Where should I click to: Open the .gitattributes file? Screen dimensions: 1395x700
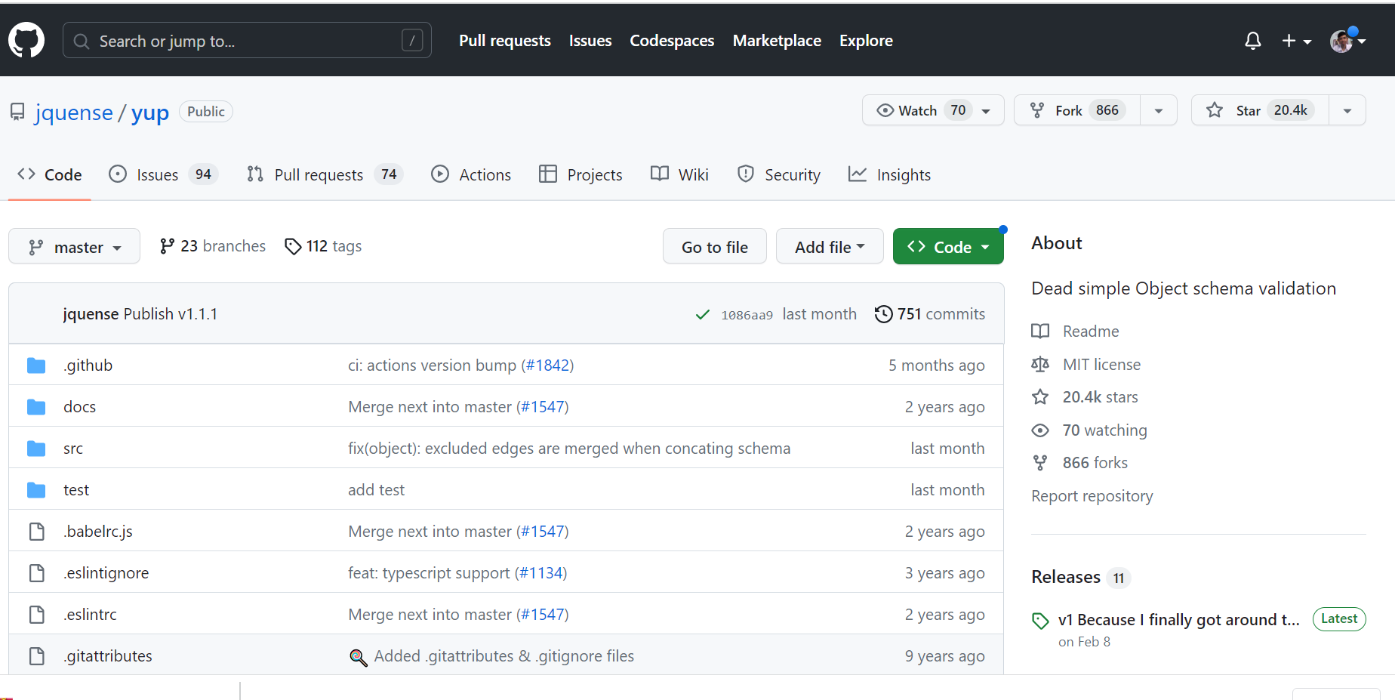(108, 656)
